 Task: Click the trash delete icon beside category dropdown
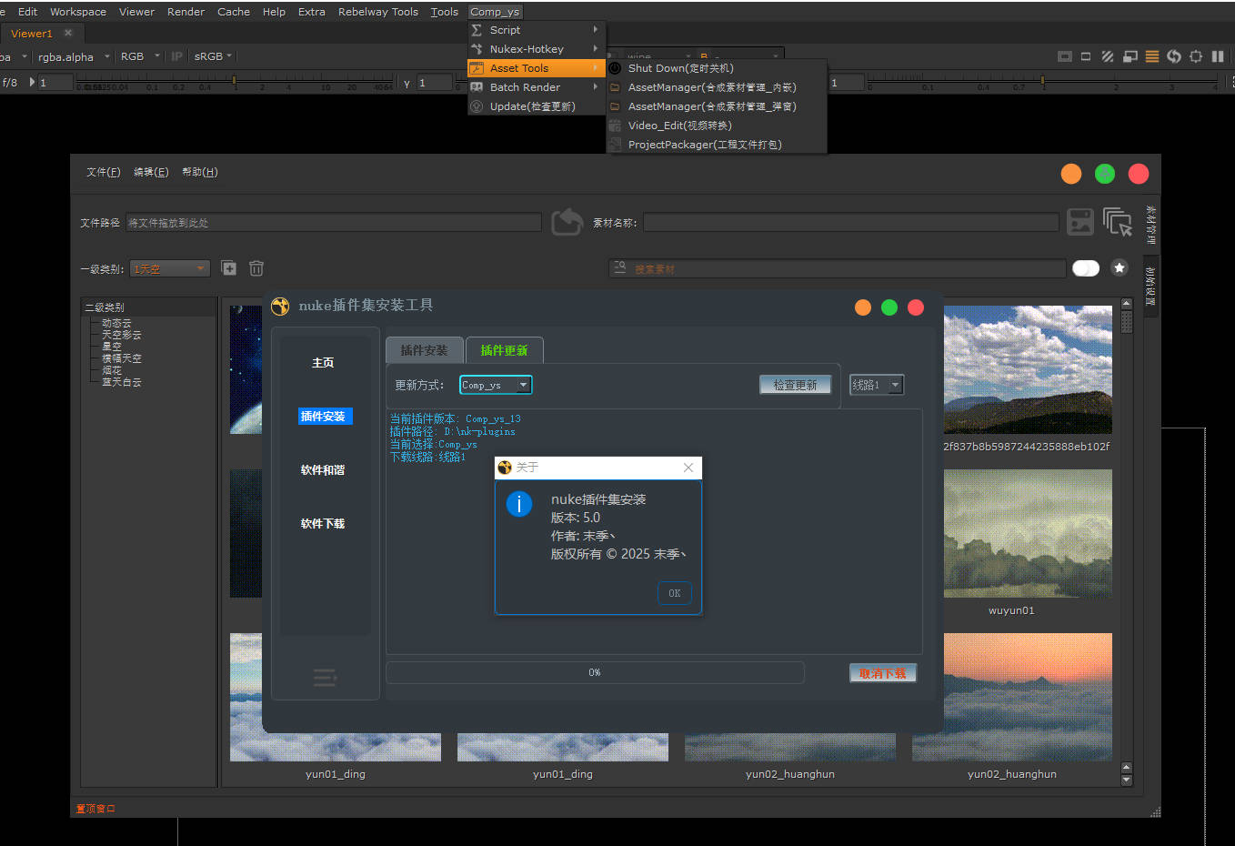(256, 268)
